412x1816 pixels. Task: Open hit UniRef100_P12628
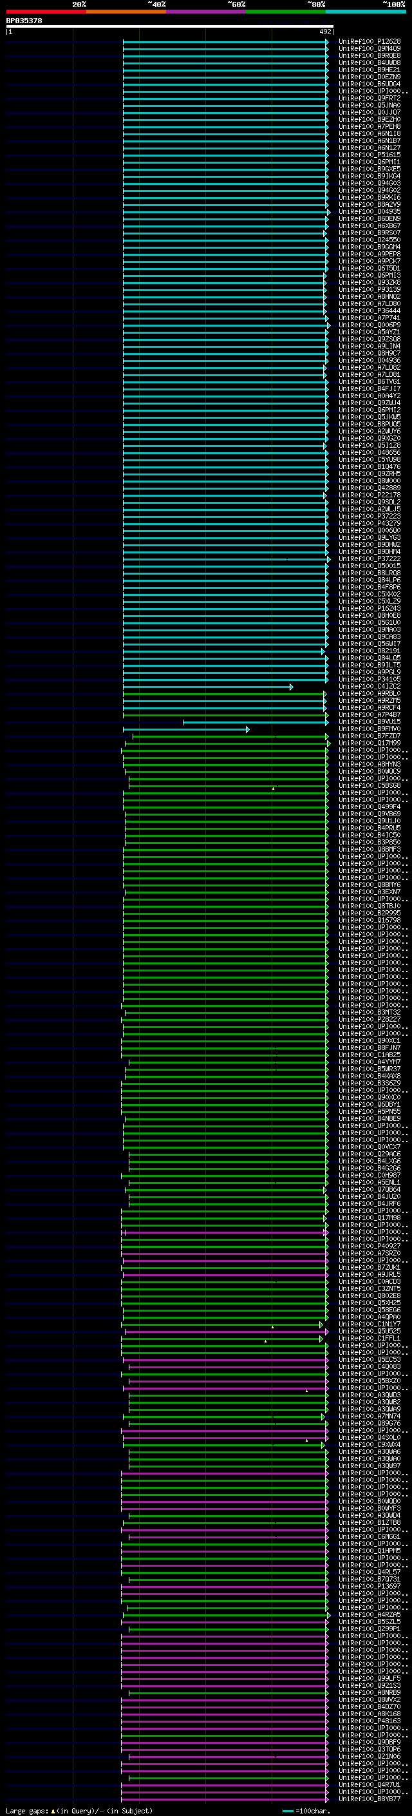click(x=370, y=42)
